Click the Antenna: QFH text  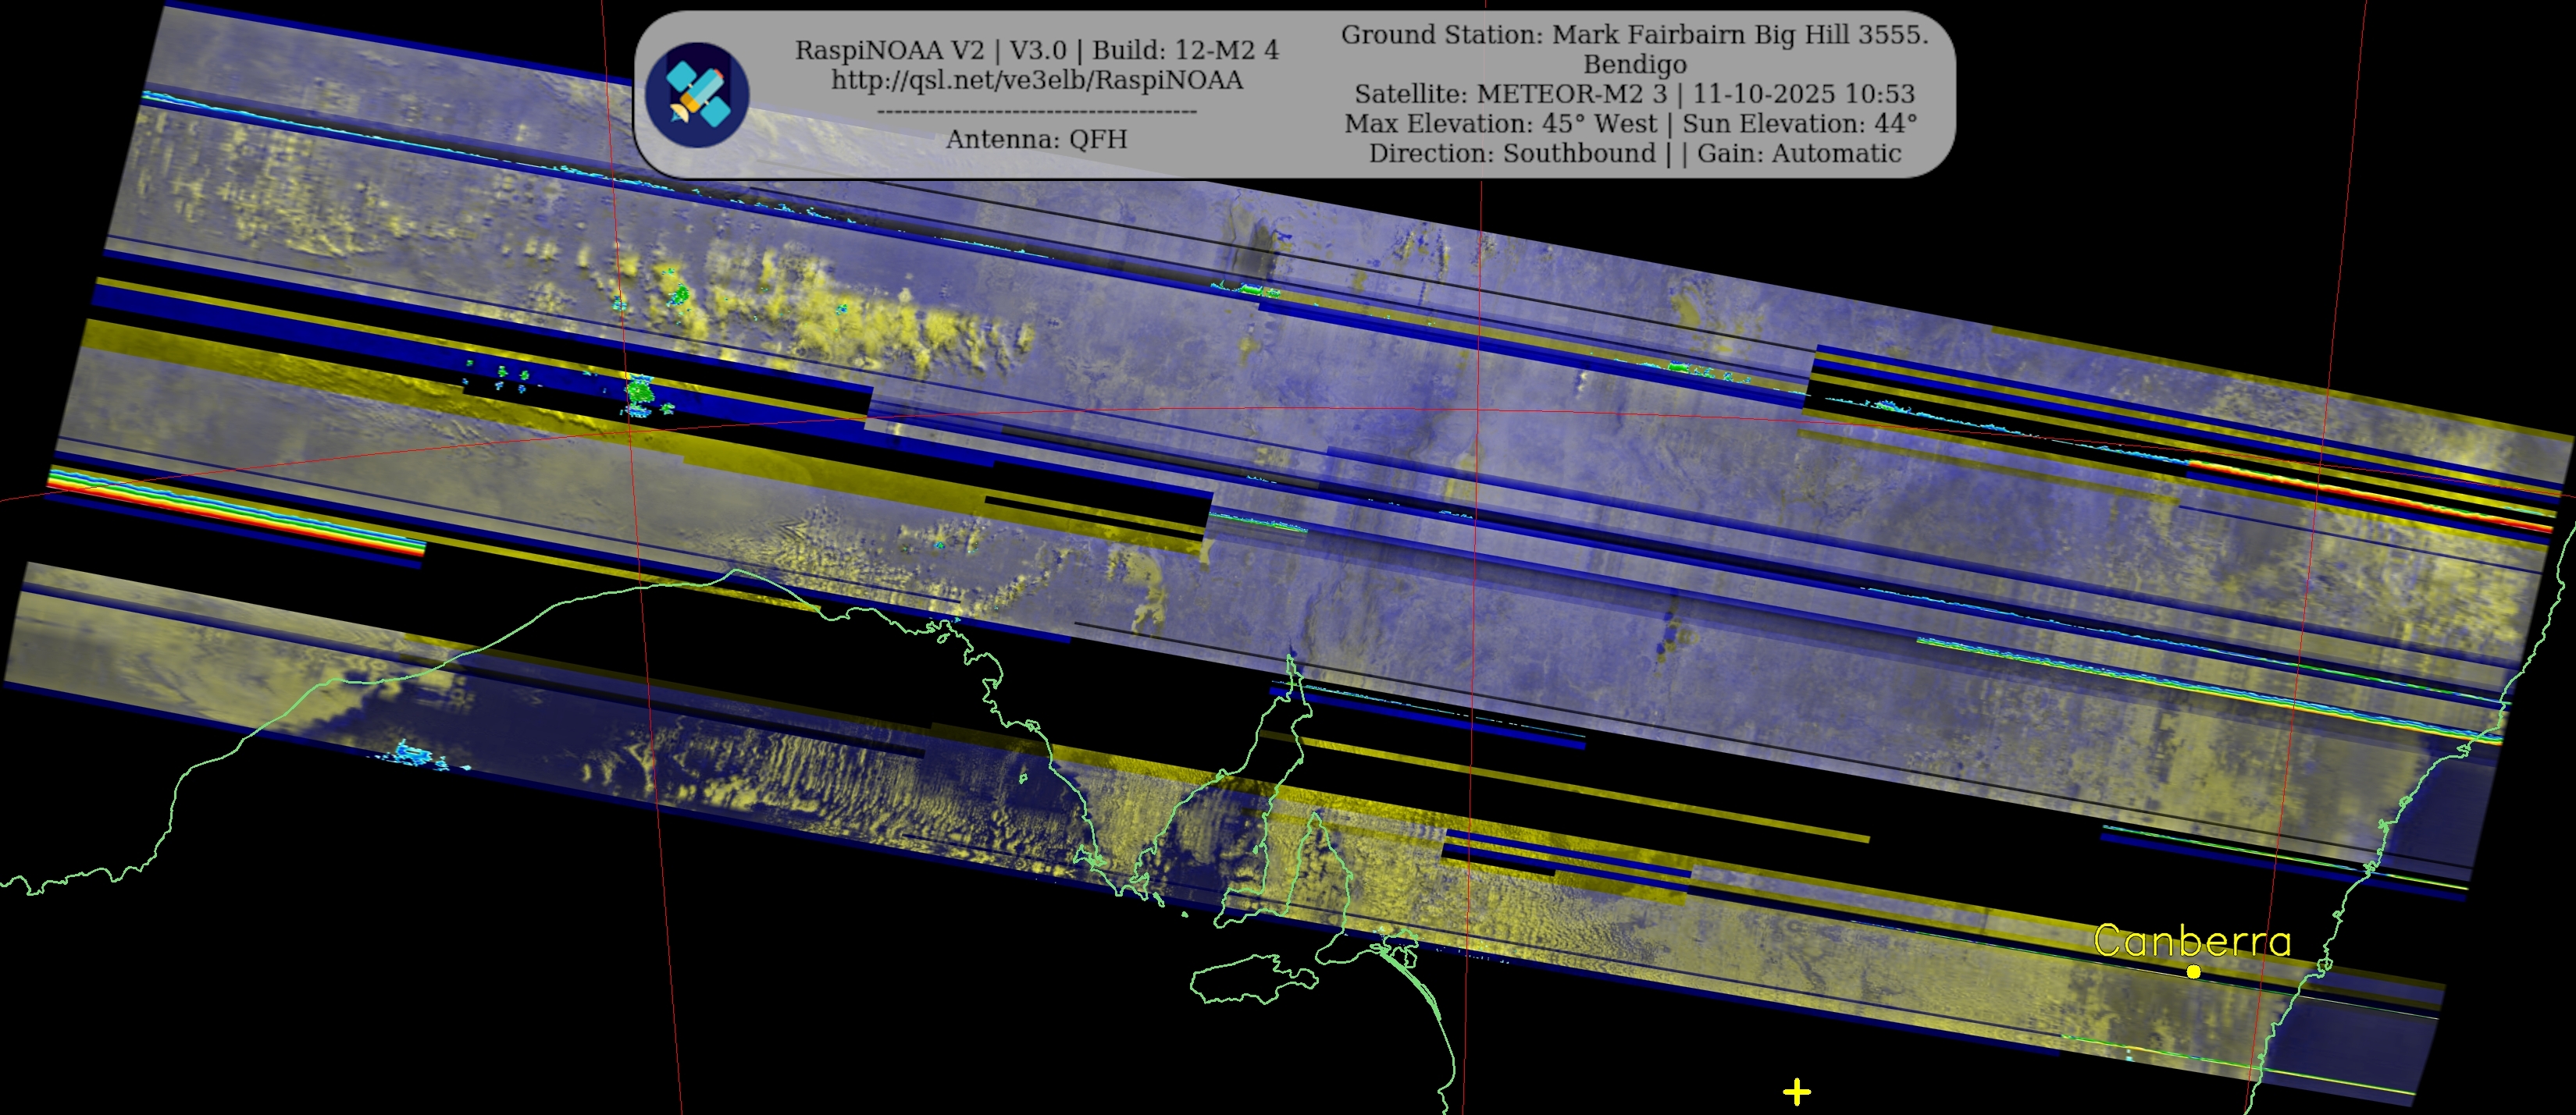1037,139
